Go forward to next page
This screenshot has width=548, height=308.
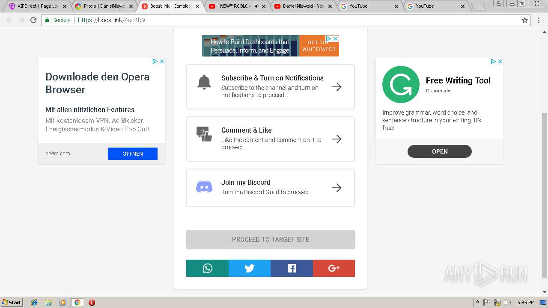pos(21,20)
